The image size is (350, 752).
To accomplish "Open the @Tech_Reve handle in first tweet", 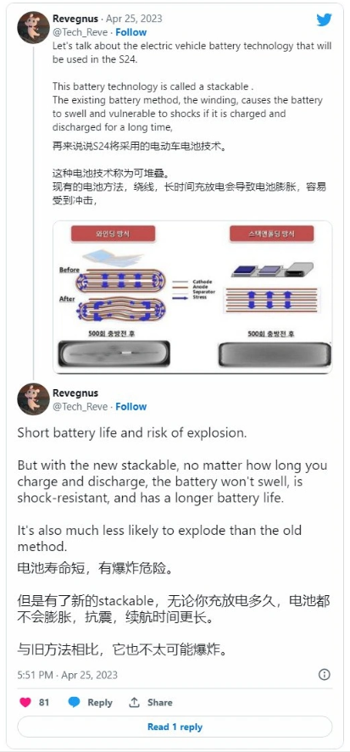I will (80, 32).
